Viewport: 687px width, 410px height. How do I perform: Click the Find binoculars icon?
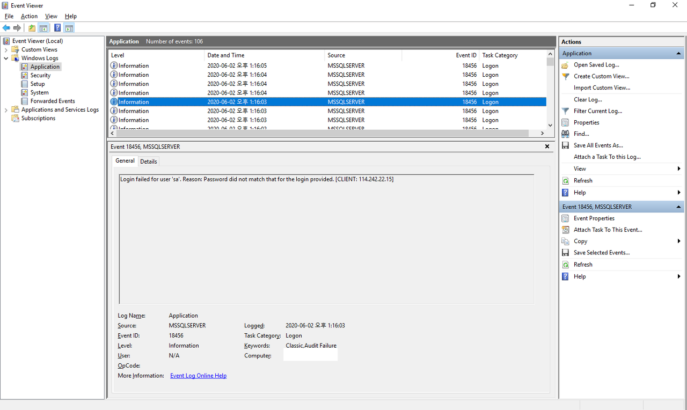tap(565, 134)
